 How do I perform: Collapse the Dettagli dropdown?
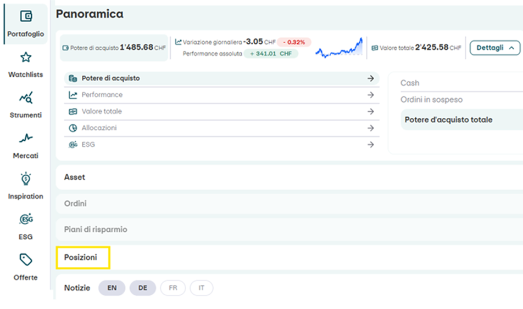point(495,48)
